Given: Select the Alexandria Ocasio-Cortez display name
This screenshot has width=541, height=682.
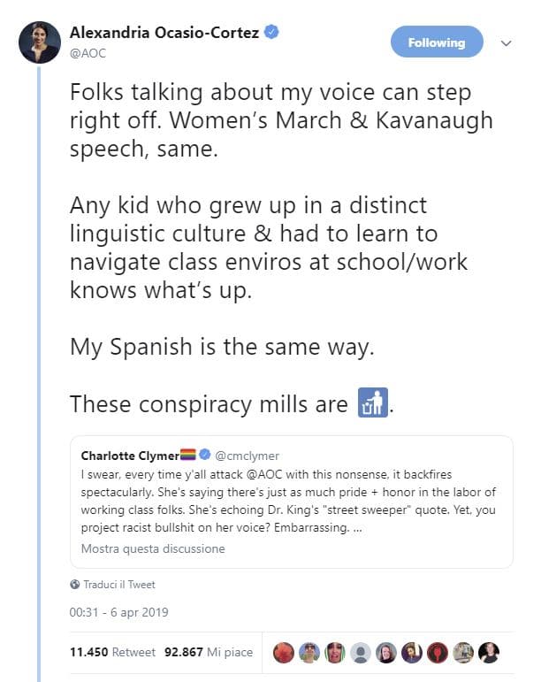Looking at the screenshot, I should [x=165, y=33].
